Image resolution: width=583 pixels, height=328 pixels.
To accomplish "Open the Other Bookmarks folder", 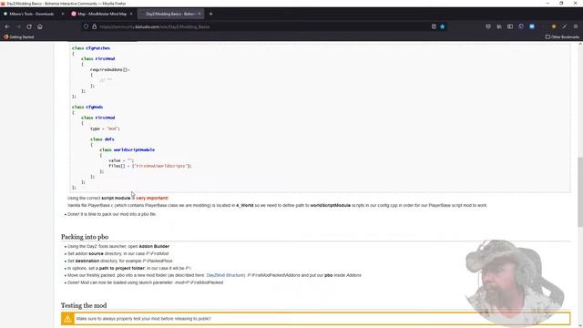I will coord(562,36).
